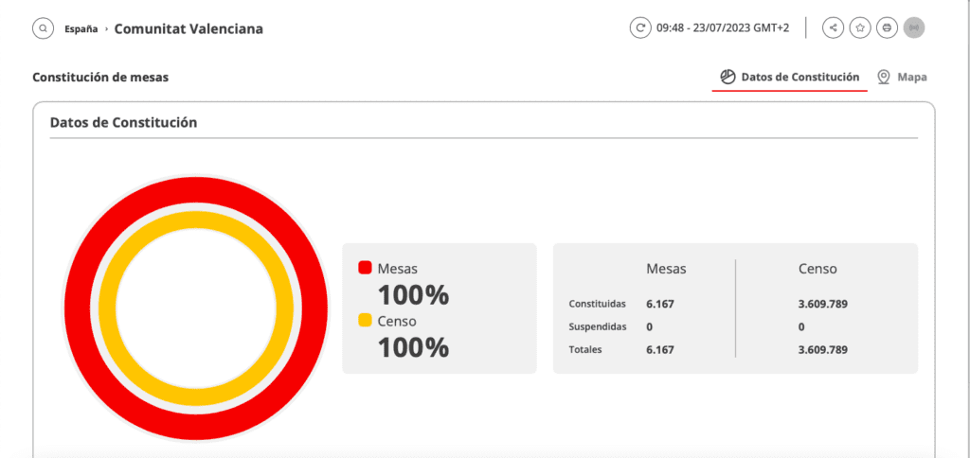Click the map pin icon
Viewport: 970px width, 458px height.
point(883,77)
